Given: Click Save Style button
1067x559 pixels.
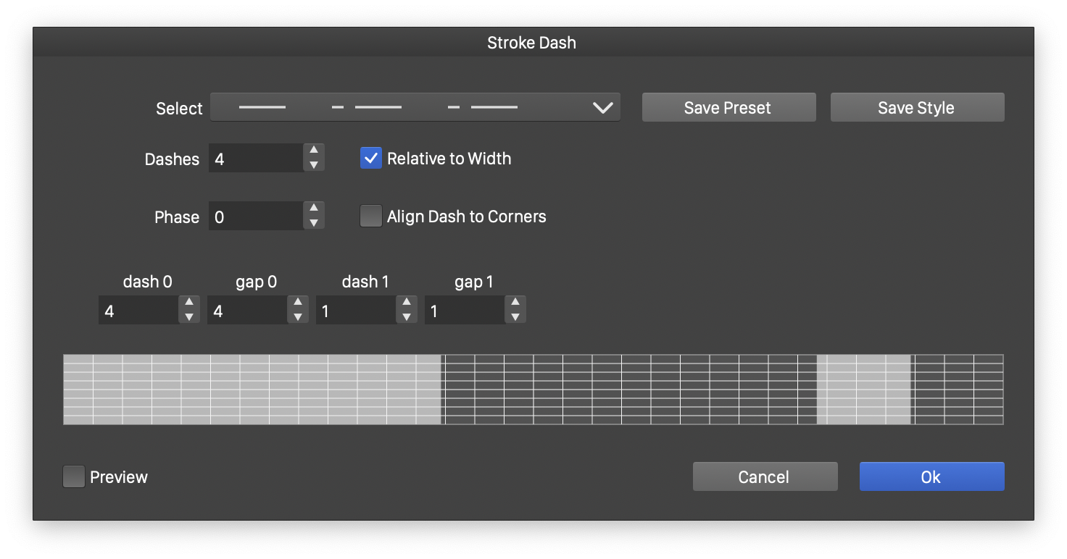Looking at the screenshot, I should [x=917, y=107].
